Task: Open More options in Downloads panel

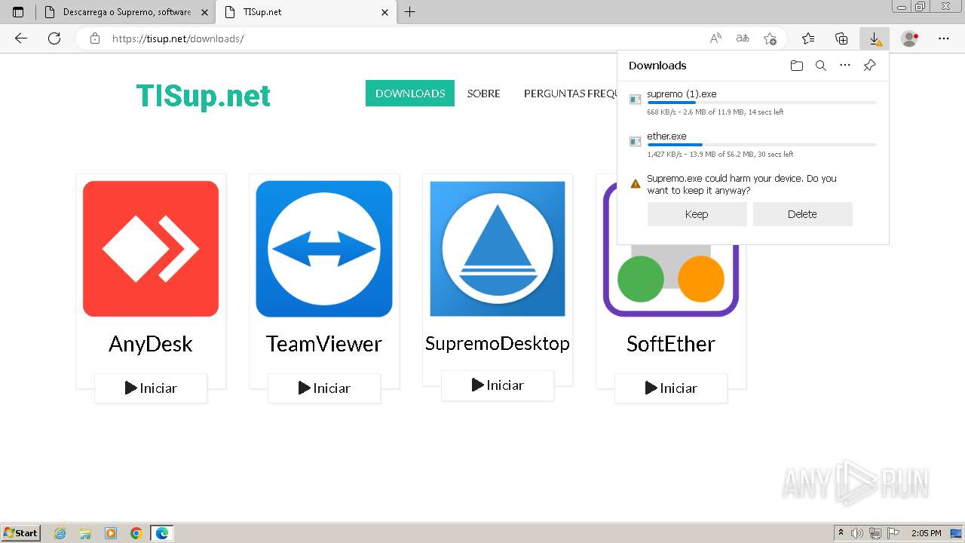Action: pos(845,66)
